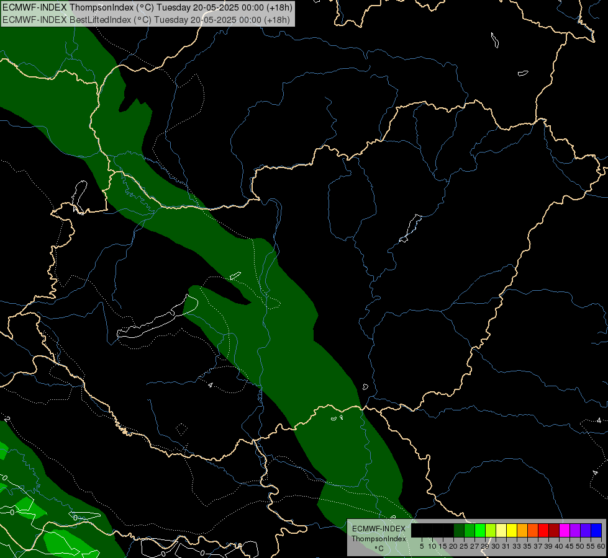Click the magenta 40–45 legend swatch

pyautogui.click(x=565, y=530)
